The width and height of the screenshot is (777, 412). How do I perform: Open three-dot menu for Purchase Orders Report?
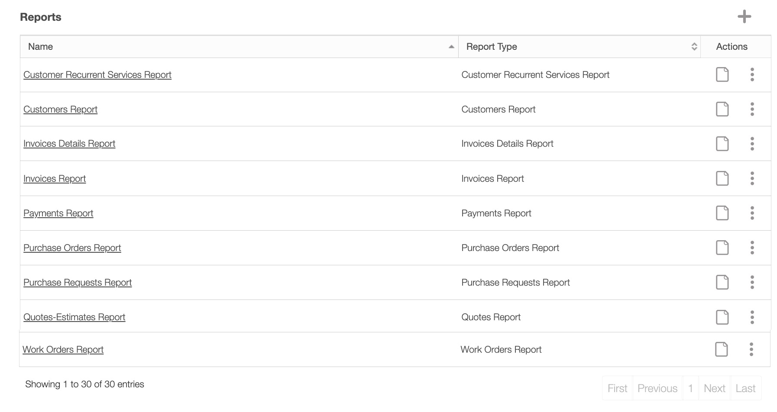tap(752, 248)
